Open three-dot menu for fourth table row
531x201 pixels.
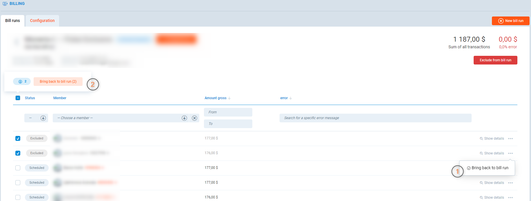(510, 183)
